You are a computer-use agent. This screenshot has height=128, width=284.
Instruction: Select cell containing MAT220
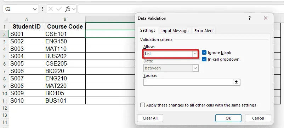65,86
